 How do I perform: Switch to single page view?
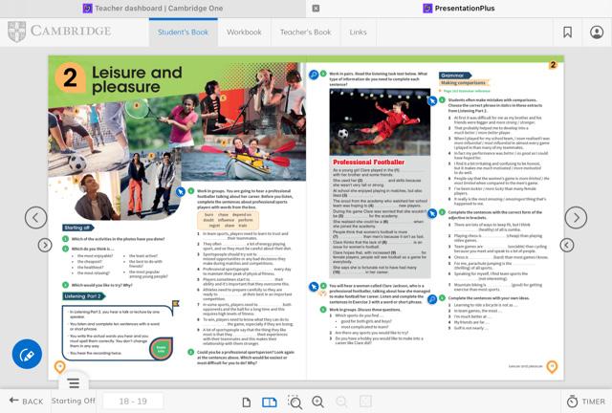coord(247,402)
